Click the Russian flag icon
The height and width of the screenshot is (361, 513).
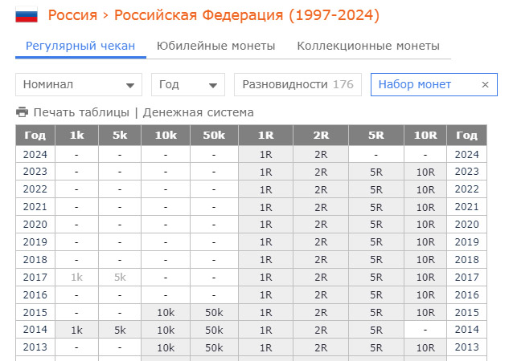(27, 16)
